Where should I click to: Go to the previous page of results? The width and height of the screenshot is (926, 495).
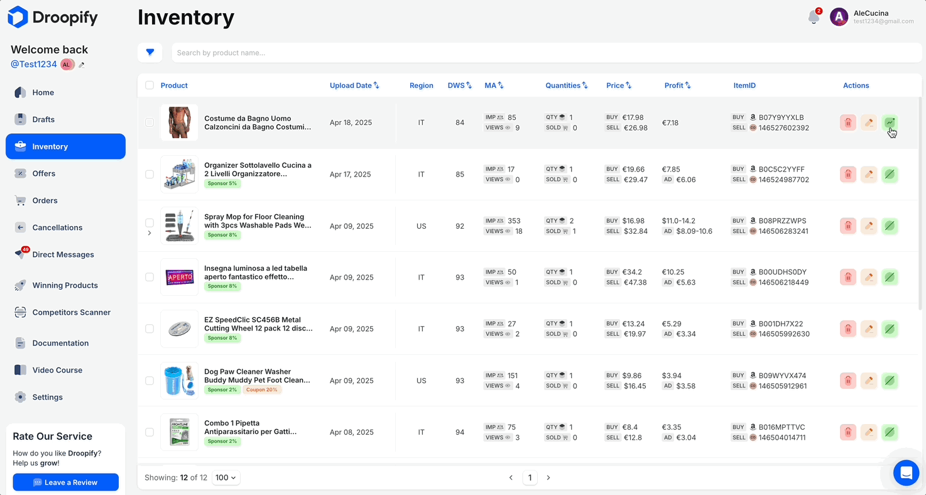point(511,478)
